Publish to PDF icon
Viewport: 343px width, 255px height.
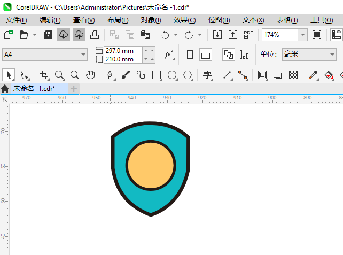(x=248, y=35)
